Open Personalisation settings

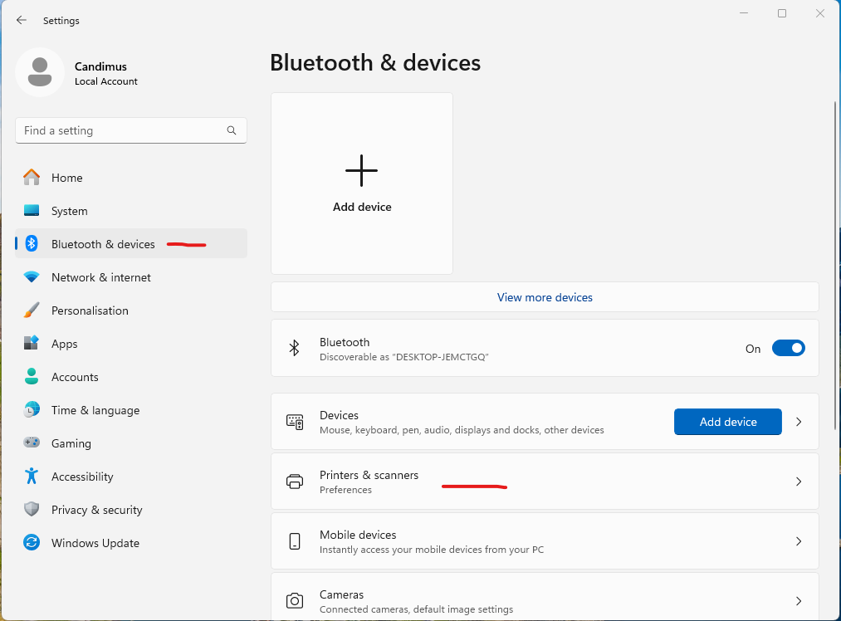tap(131, 310)
